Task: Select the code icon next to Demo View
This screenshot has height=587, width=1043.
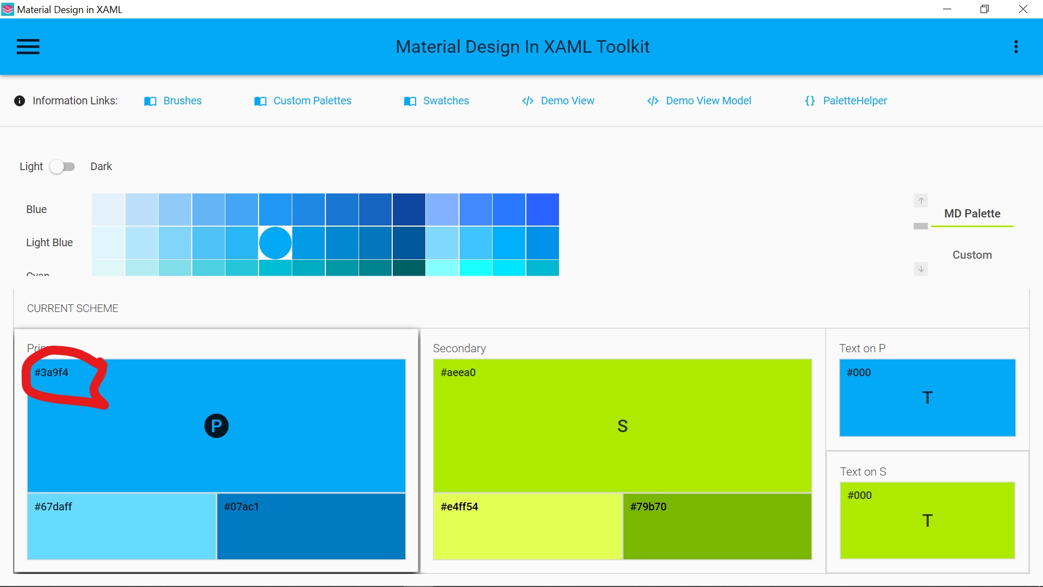Action: pyautogui.click(x=527, y=101)
